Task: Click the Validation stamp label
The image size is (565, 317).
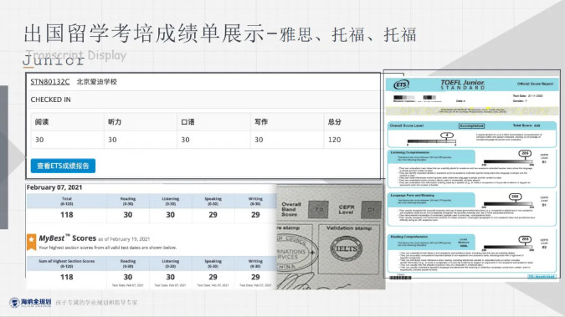Action: [349, 228]
